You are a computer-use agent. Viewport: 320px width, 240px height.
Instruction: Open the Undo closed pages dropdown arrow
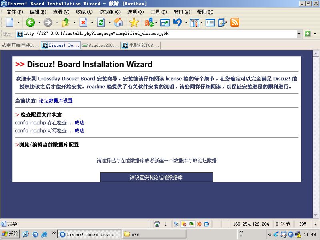coord(186,23)
